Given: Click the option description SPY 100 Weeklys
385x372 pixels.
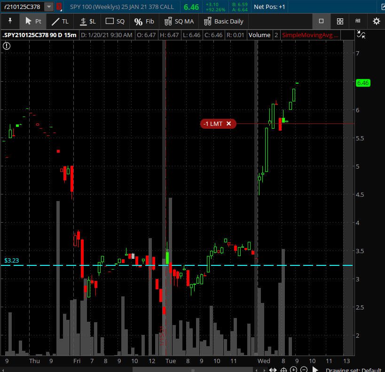Looking at the screenshot, I should click(122, 7).
